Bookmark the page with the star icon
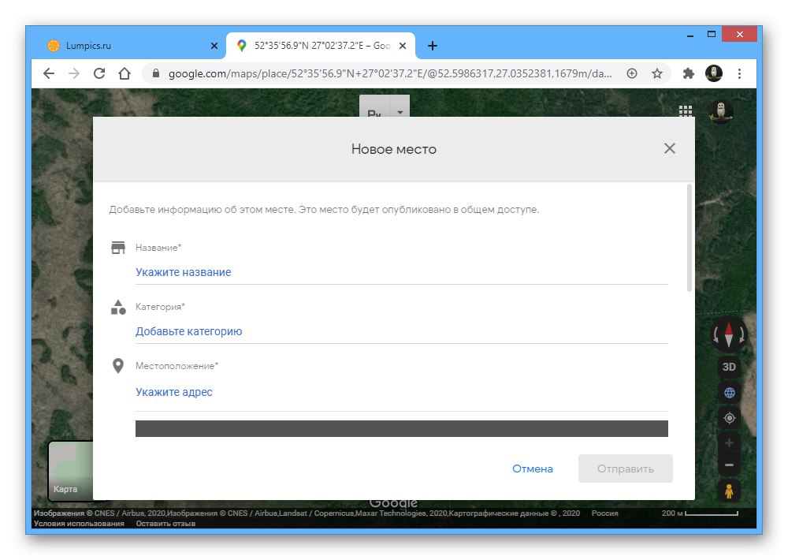Image resolution: width=788 pixels, height=560 pixels. click(657, 73)
